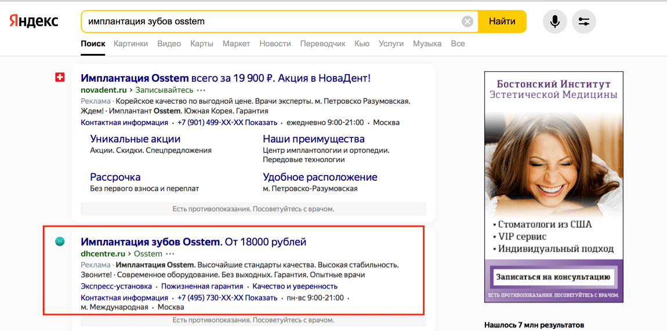Click the ежедневно 9:00-21:00 hours text
The width and height of the screenshot is (667, 331).
[325, 123]
